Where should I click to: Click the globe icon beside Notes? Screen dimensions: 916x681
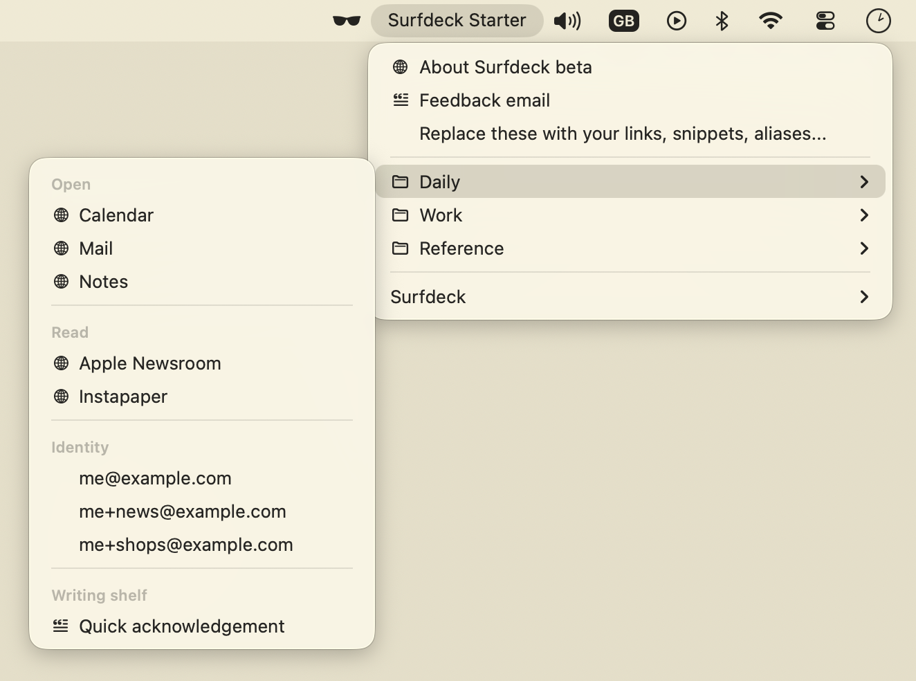pos(62,282)
